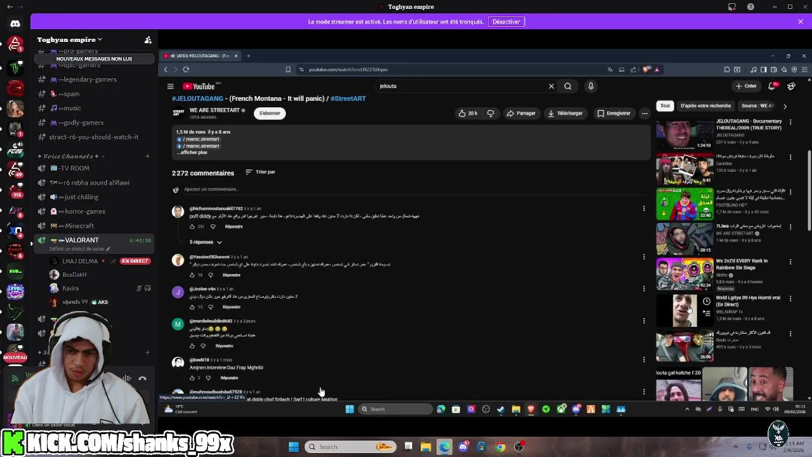
Task: Dislike the video
Action: (x=490, y=113)
